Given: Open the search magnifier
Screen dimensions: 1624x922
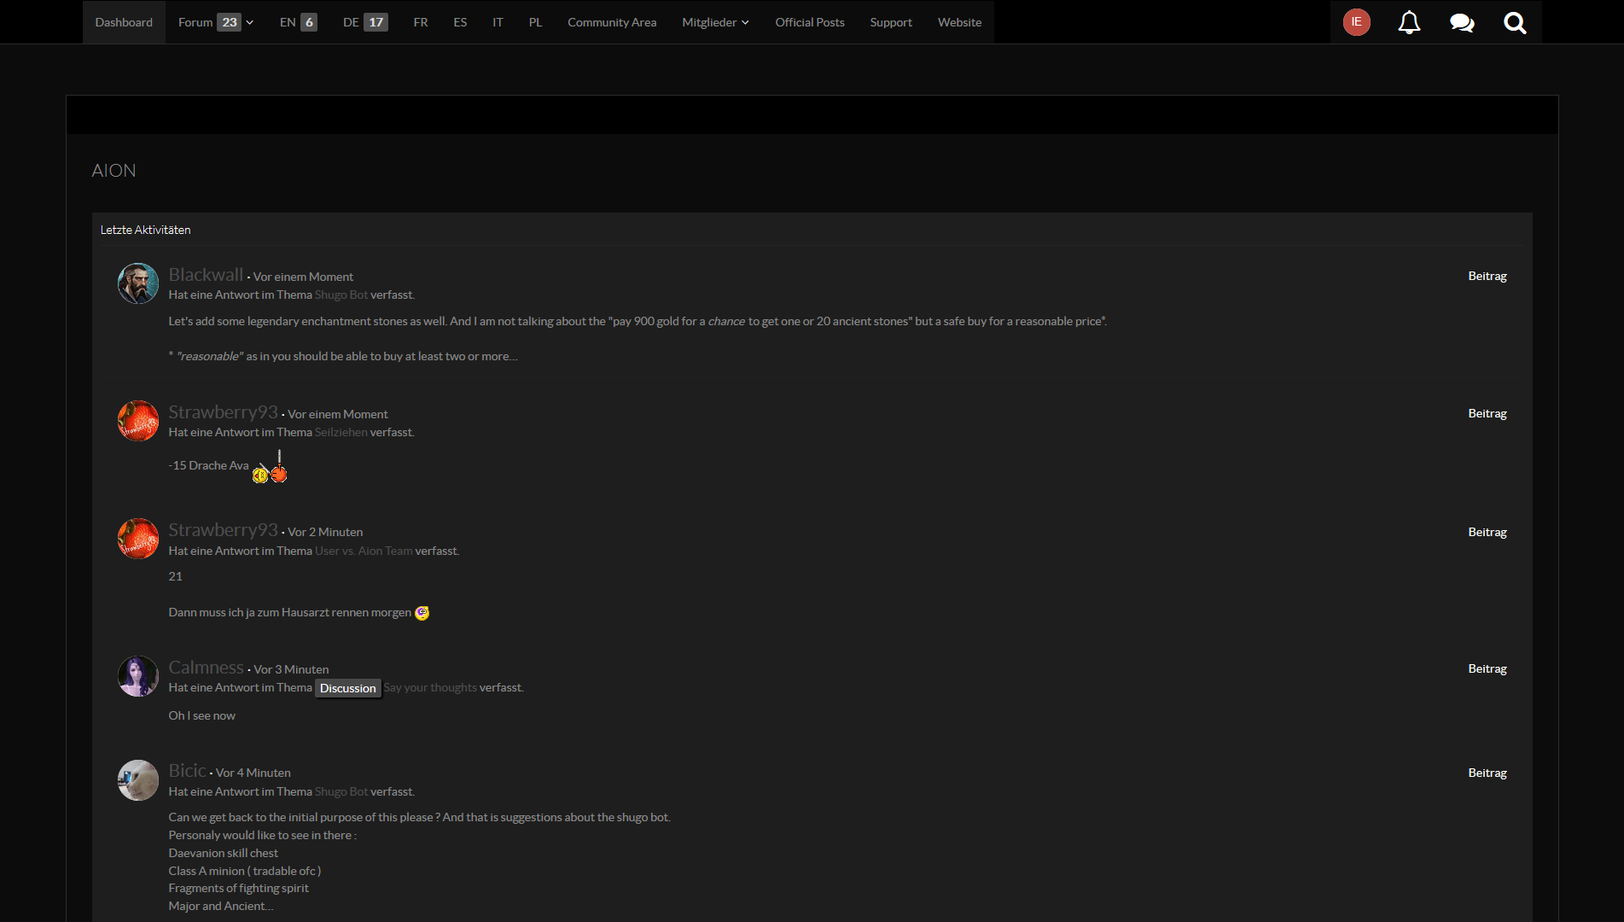Looking at the screenshot, I should pos(1515,22).
